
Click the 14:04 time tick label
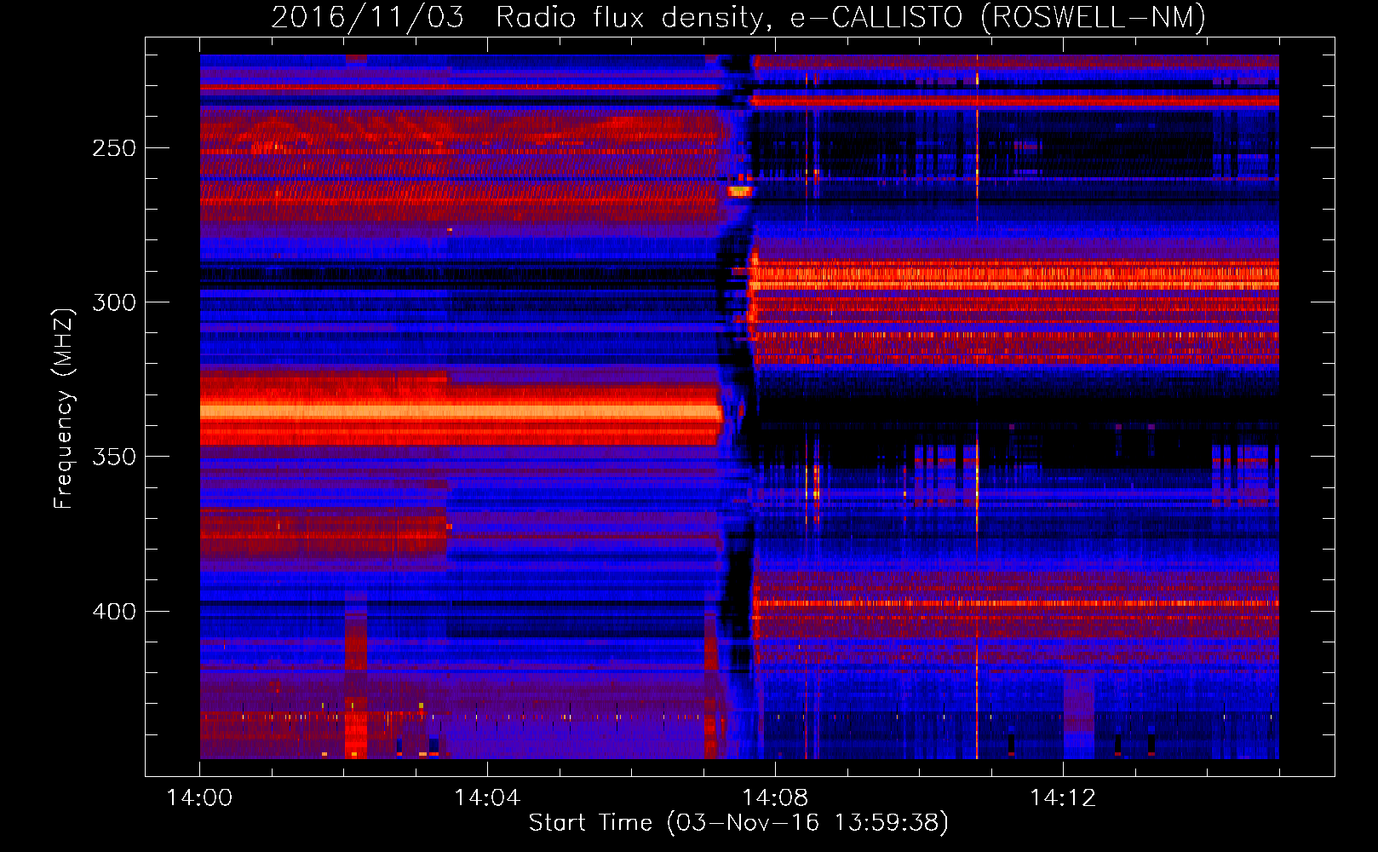(487, 797)
